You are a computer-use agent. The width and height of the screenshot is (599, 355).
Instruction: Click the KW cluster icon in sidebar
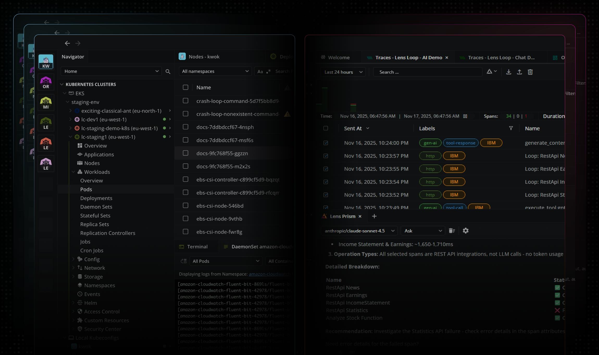[x=46, y=62]
